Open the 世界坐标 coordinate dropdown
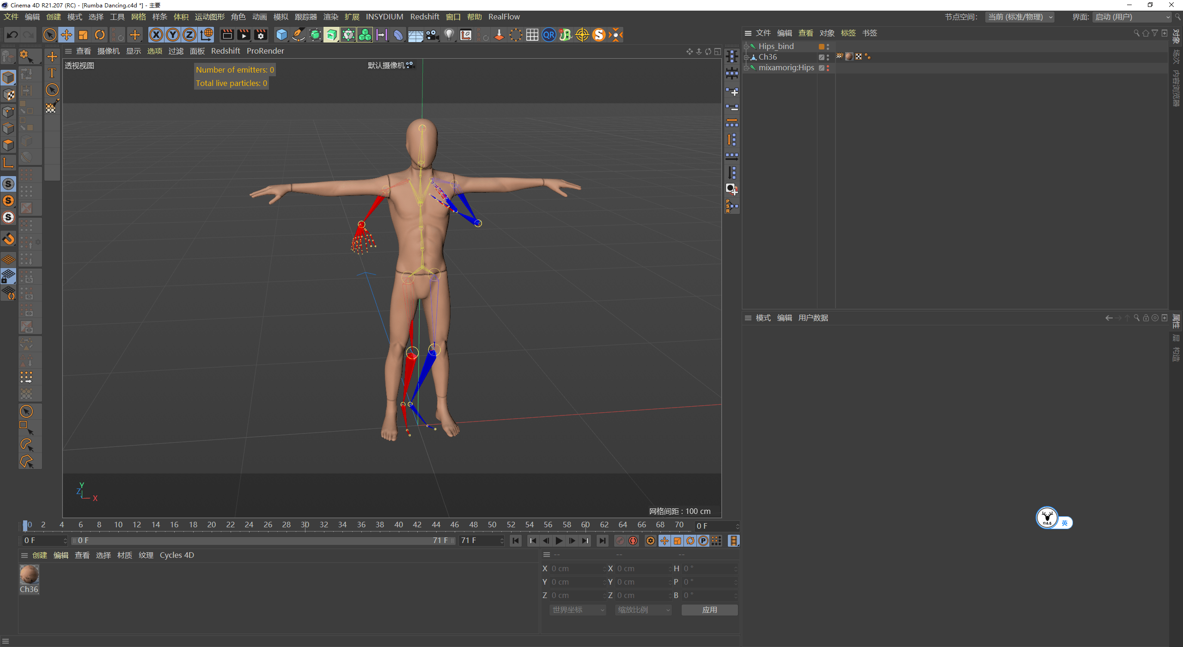The image size is (1183, 647). point(577,610)
